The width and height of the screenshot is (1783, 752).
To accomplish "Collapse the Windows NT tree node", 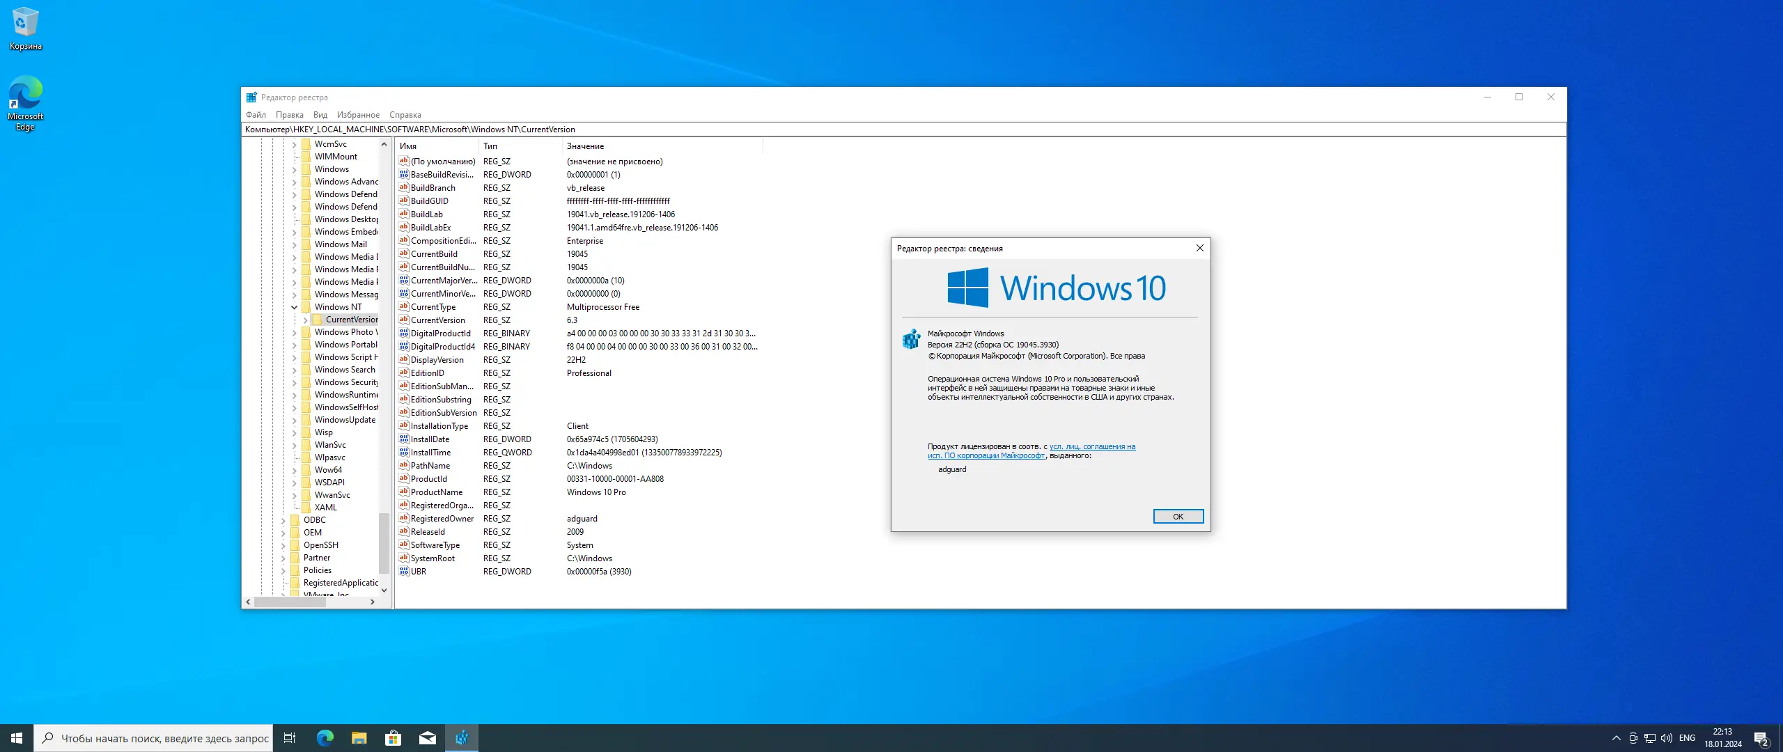I will pos(294,307).
